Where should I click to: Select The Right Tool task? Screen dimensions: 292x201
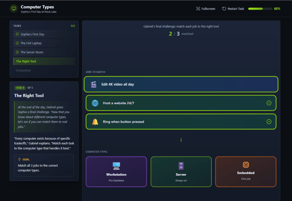26,61
